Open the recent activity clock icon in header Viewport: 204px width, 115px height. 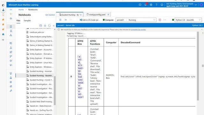point(140,5)
